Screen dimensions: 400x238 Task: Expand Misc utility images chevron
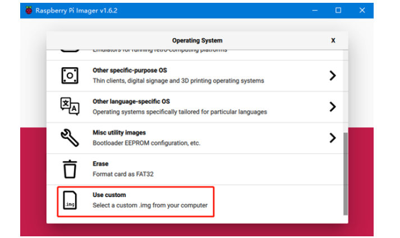click(x=332, y=138)
